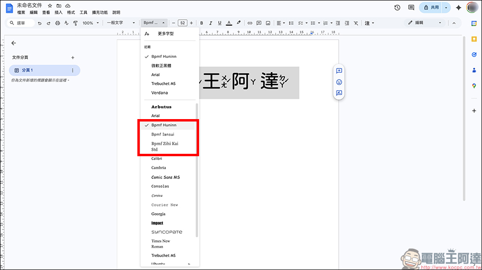482x270 pixels.
Task: Redo the last action
Action: [x=48, y=23]
